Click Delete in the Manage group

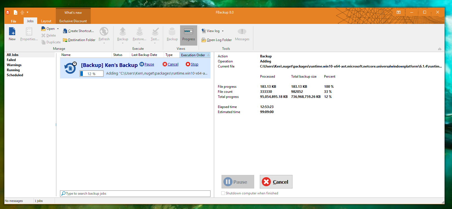48,35
